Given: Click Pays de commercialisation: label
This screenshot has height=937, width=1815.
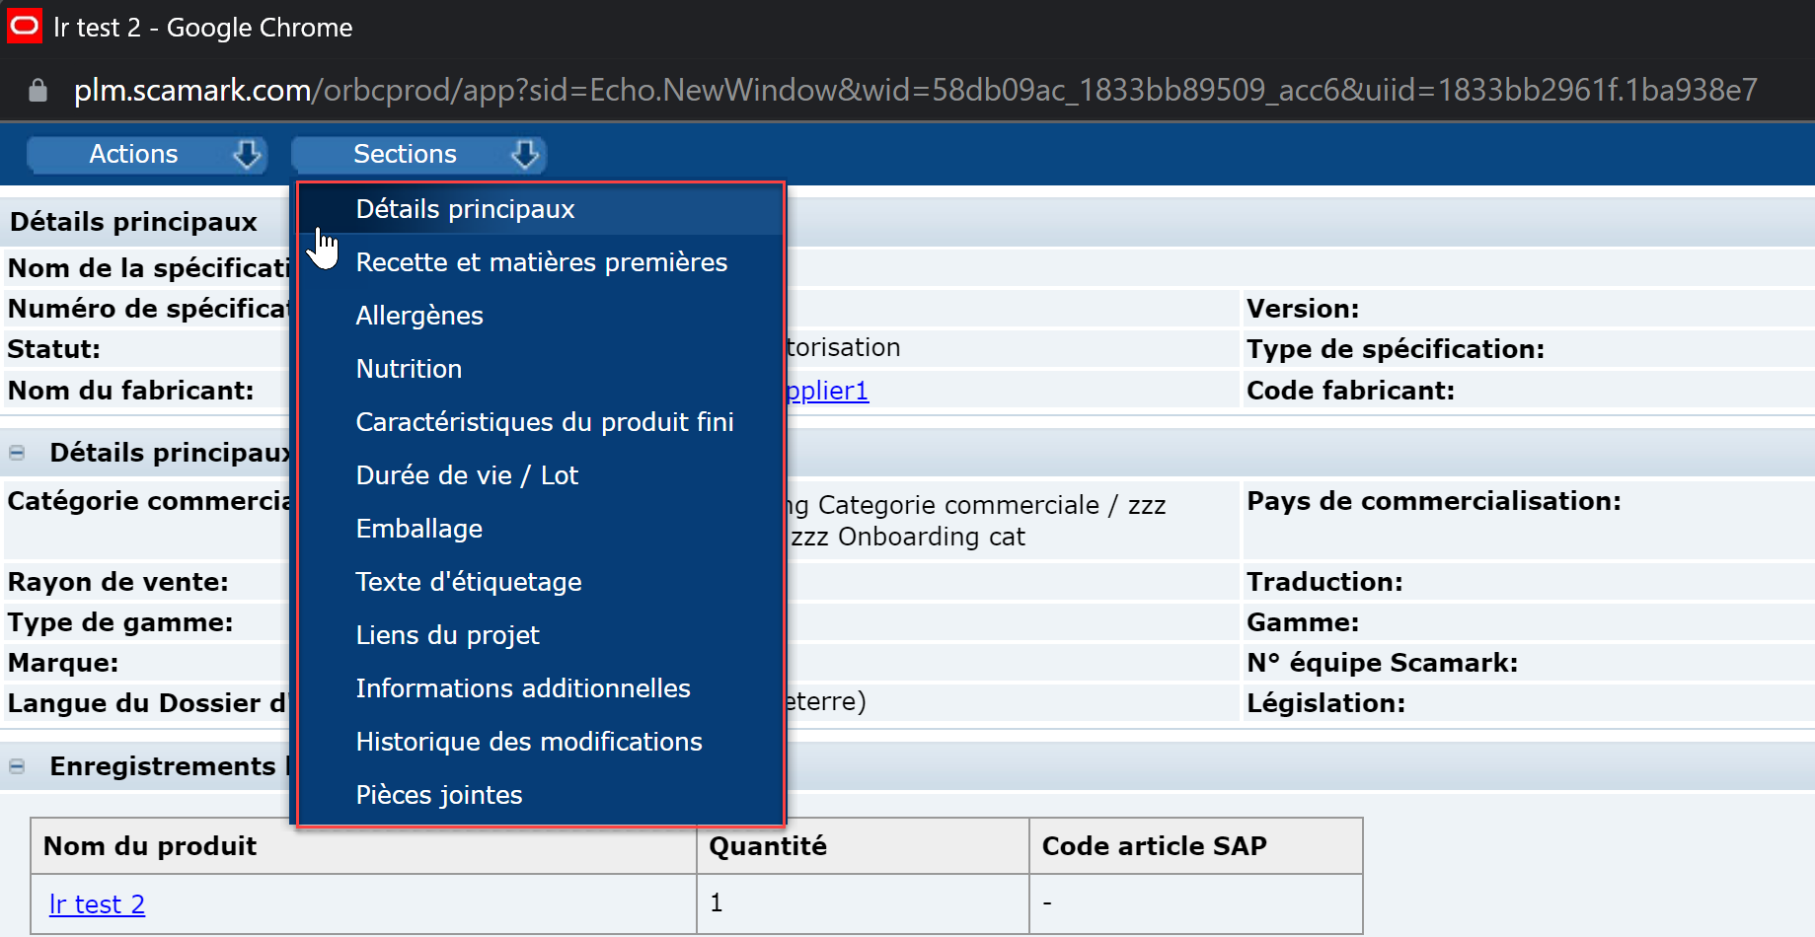Looking at the screenshot, I should (x=1434, y=501).
